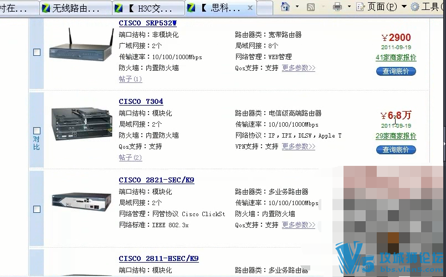Screen dimensions: 446x277
Task: Open the 41家商家报价 merchant quotes link
Action: pyautogui.click(x=396, y=58)
